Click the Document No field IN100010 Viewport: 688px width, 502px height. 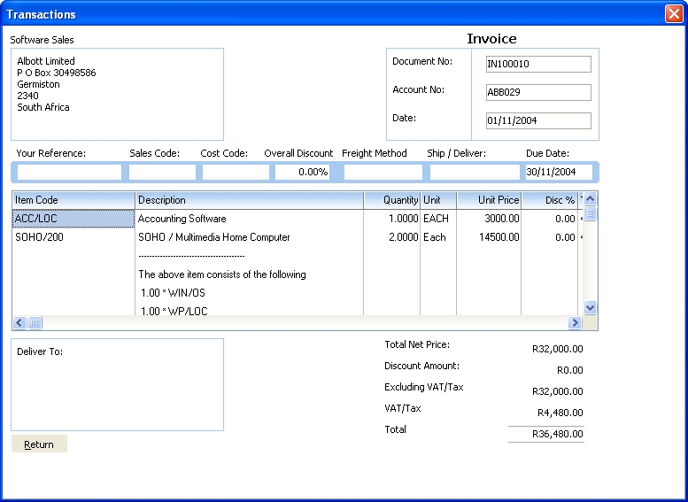538,64
